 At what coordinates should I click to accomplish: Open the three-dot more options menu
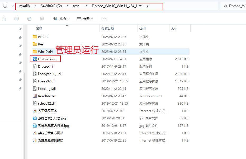point(104,19)
